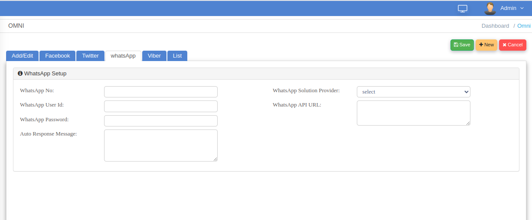Select the whatsApp tab
The height and width of the screenshot is (220, 532).
123,56
